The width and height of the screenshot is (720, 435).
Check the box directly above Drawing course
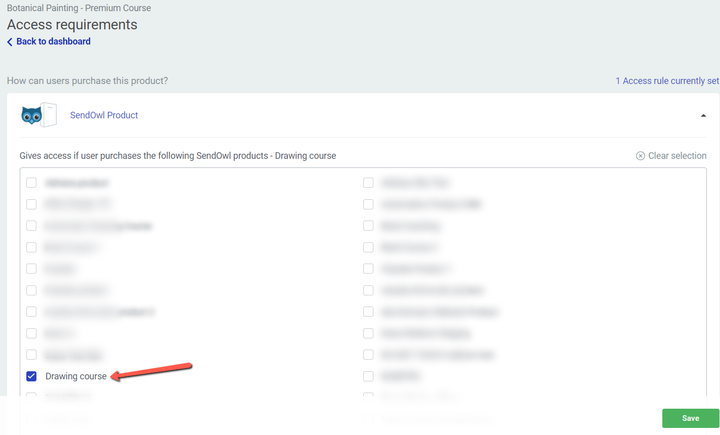[31, 355]
